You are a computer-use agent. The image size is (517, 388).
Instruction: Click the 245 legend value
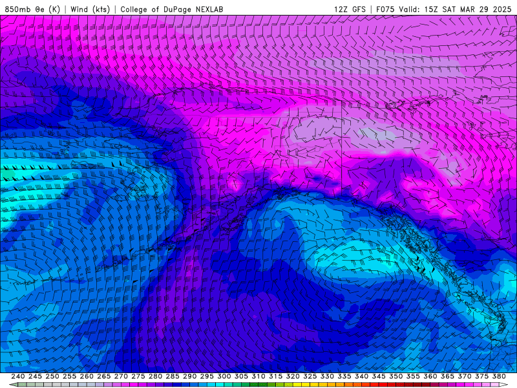[35, 376]
